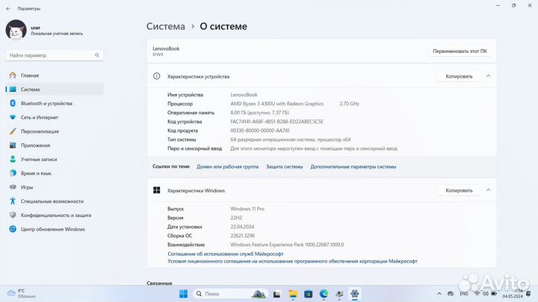This screenshot has width=538, height=302.
Task: Open Сеть и Интернет settings
Action: tap(55, 118)
